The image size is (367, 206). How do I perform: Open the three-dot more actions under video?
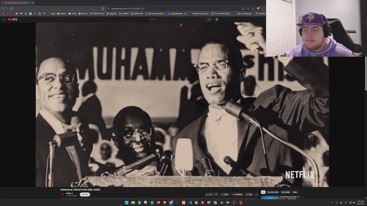click(x=256, y=195)
